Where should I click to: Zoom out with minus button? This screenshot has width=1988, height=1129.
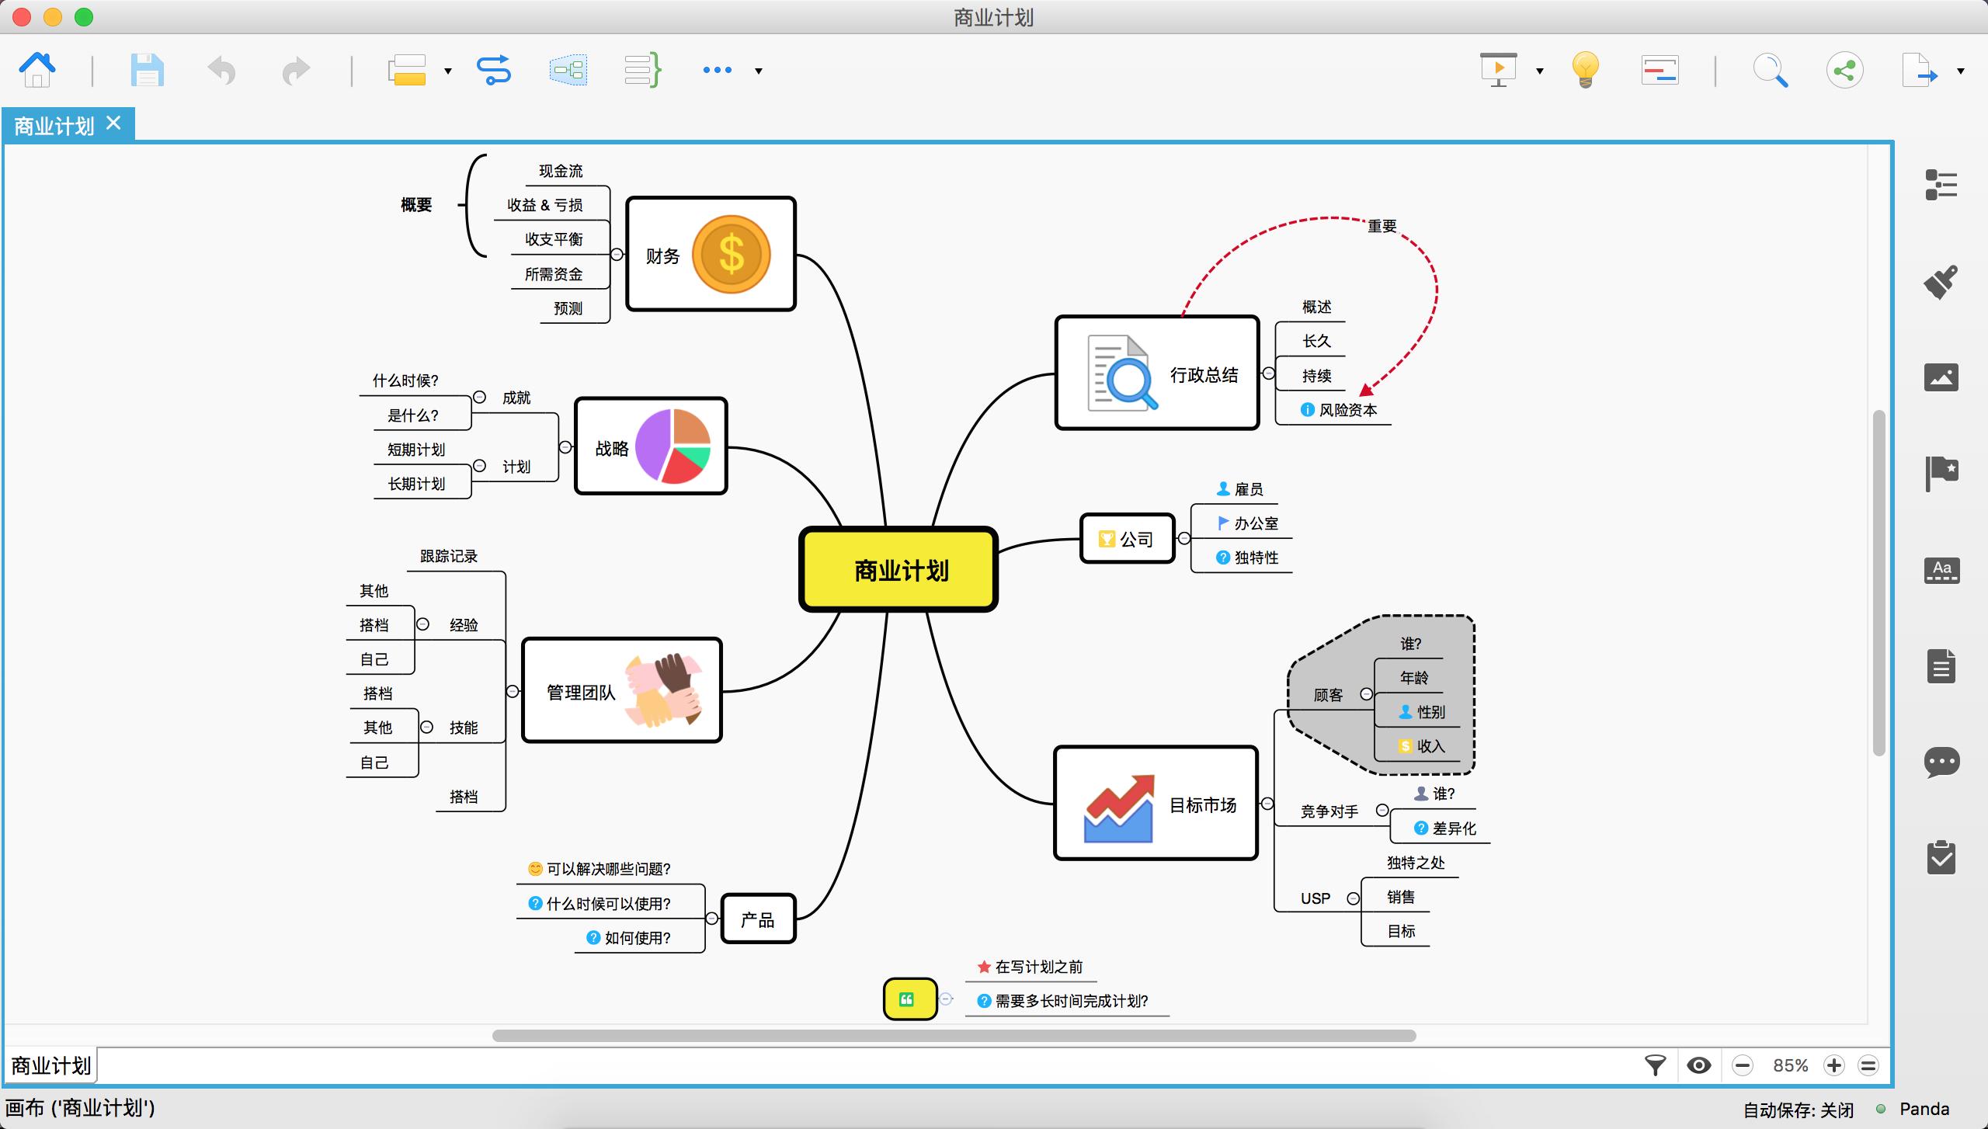1743,1065
